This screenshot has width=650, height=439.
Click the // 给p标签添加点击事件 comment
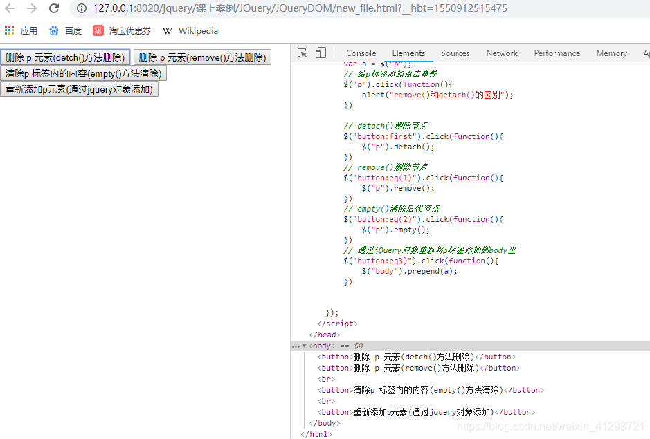(390, 74)
